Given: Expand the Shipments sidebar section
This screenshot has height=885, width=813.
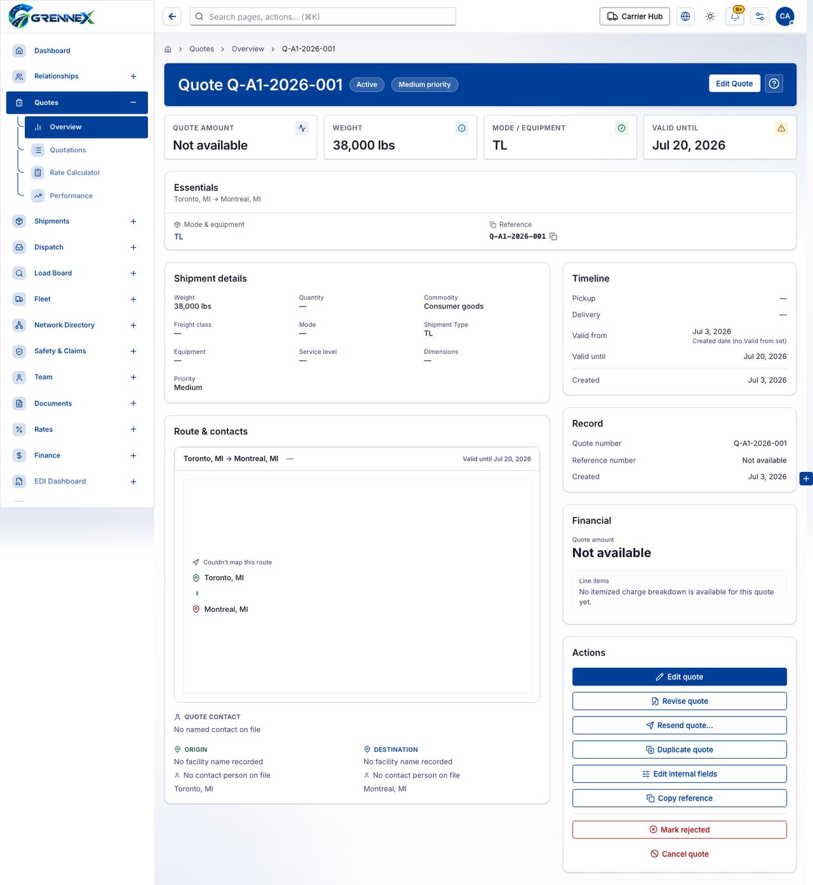Looking at the screenshot, I should coord(133,222).
